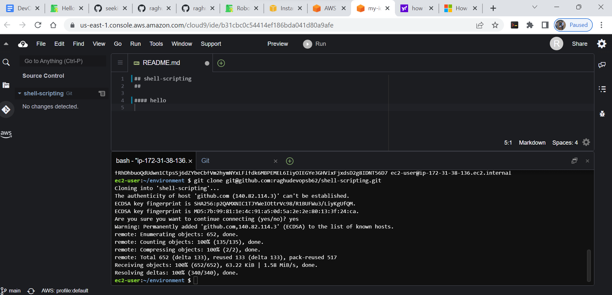
Task: Click the main branch indicator in status bar
Action: coord(11,290)
